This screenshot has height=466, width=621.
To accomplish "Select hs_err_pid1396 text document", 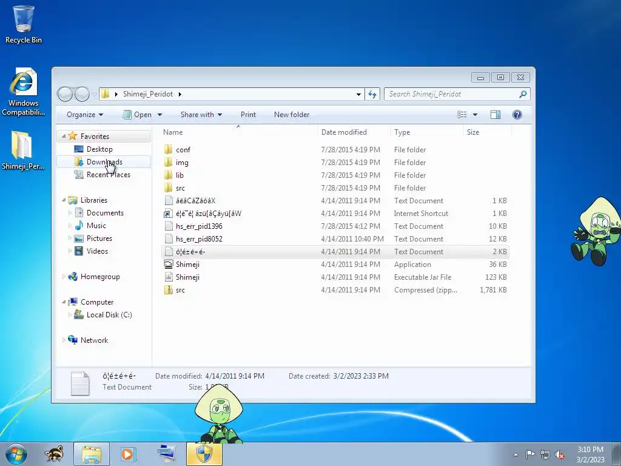I will coord(335,226).
